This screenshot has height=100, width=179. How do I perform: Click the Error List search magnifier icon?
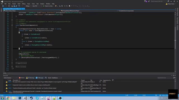point(174,78)
